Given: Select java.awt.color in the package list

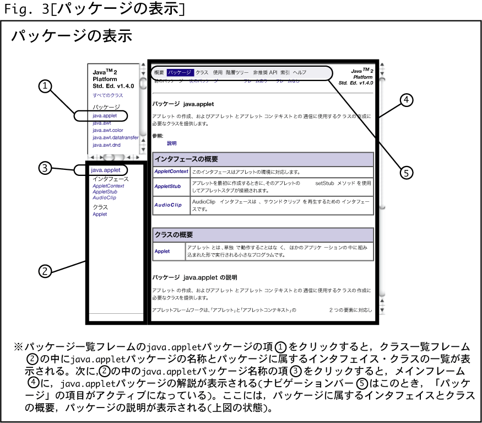Looking at the screenshot, I should coord(107,130).
